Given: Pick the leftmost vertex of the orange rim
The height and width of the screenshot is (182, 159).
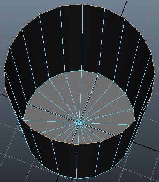Looking at the screenshot, I should (x=4, y=68).
